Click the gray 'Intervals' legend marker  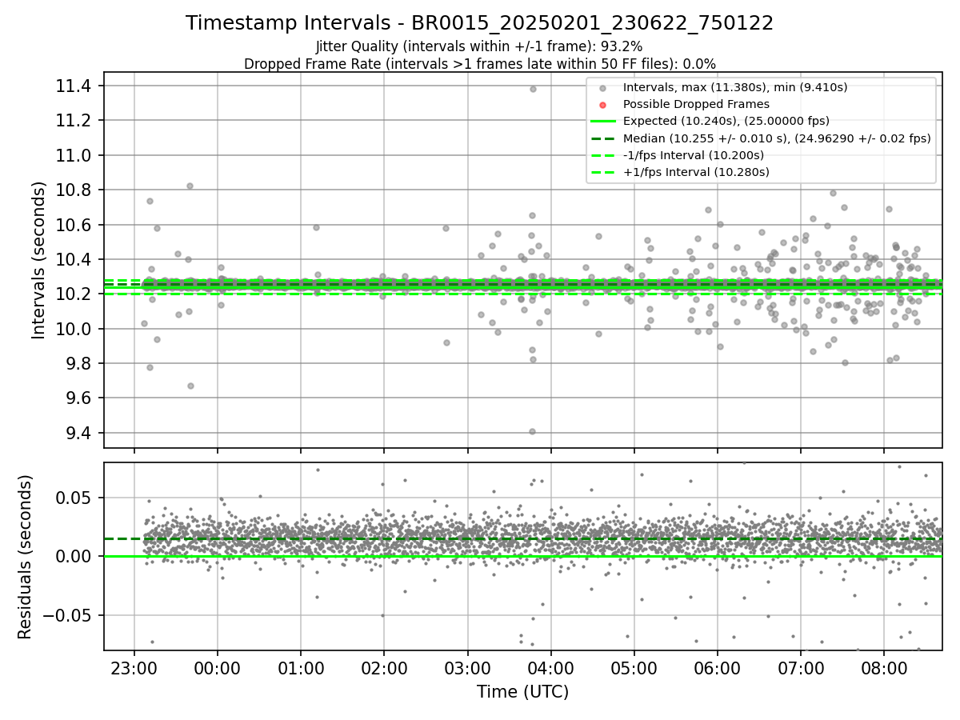602,88
